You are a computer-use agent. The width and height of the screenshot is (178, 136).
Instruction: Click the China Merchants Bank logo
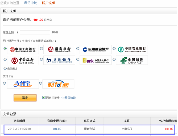[x=59, y=49]
